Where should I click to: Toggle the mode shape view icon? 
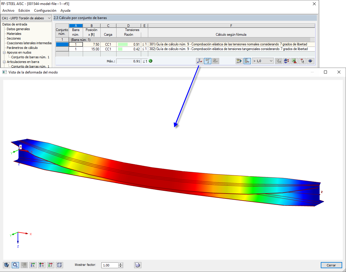coord(207,61)
